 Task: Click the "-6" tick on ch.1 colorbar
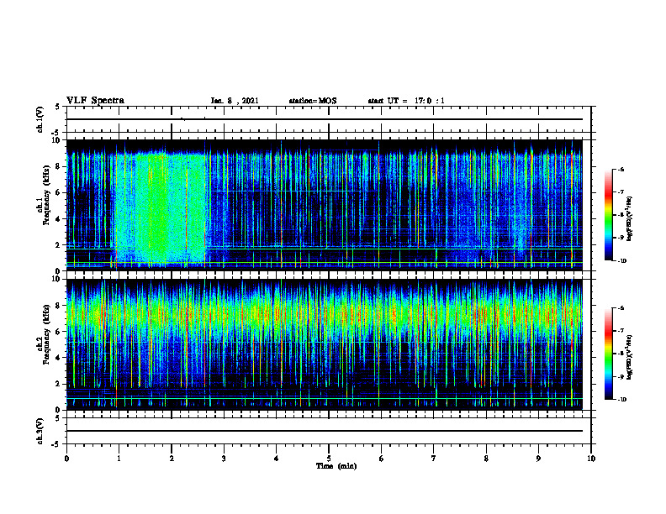click(x=620, y=169)
